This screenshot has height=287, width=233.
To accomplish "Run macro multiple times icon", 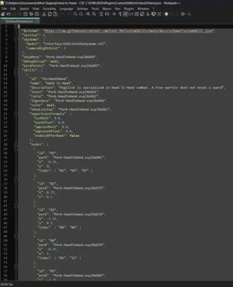I will click(183, 14).
